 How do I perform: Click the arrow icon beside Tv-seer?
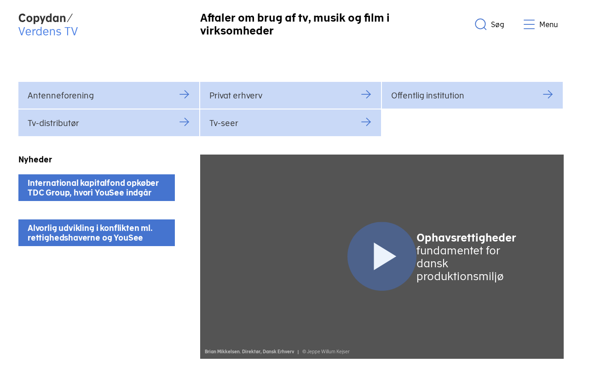coord(366,122)
